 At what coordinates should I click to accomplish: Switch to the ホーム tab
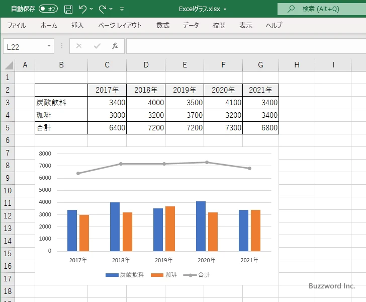pyautogui.click(x=49, y=25)
